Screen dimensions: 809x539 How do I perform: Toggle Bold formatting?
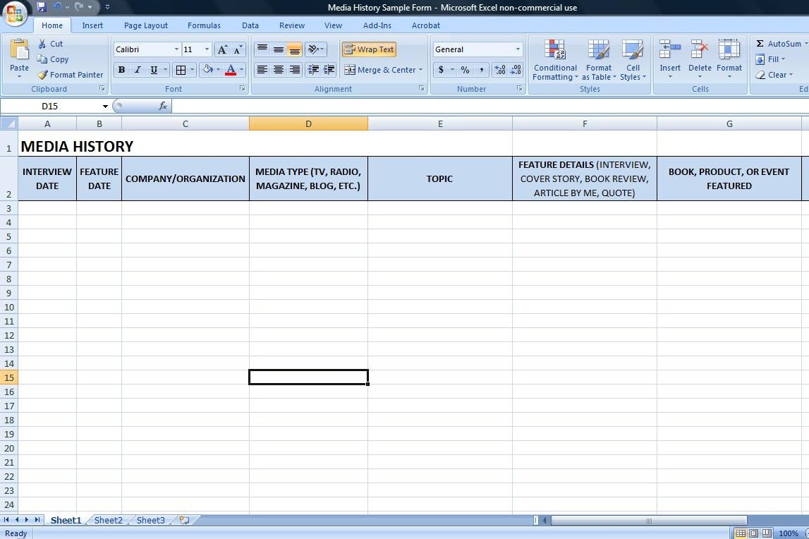(121, 70)
